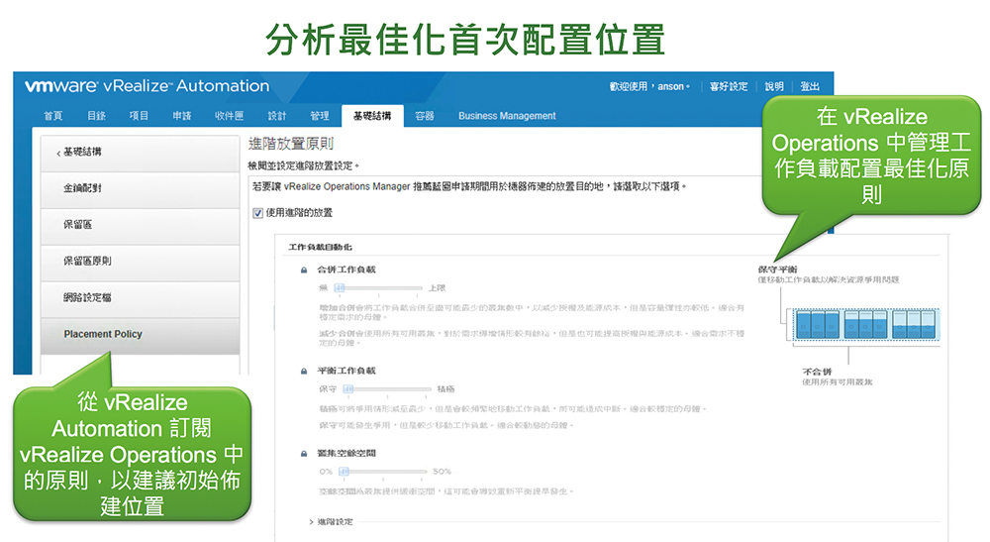Click the lock icon beside 合併工作負載
Viewport: 990px width, 542px height.
[304, 271]
